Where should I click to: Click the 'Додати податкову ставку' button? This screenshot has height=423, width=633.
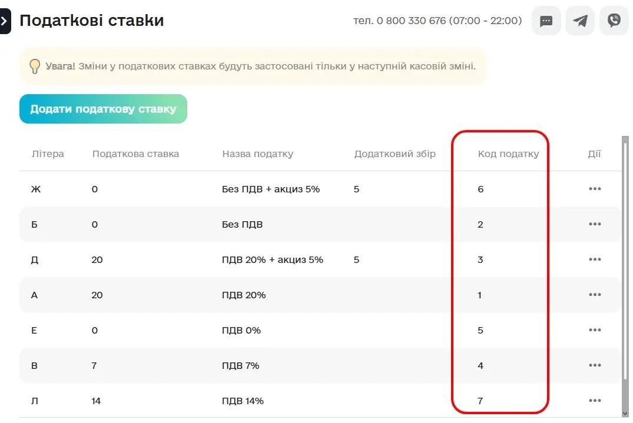(103, 109)
